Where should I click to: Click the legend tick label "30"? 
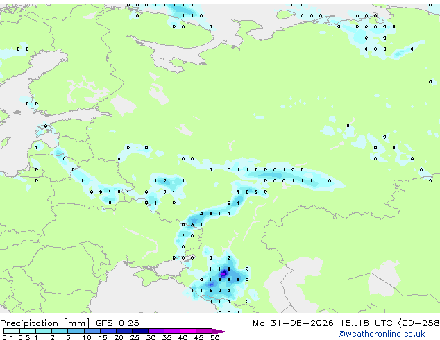(x=151, y=337)
